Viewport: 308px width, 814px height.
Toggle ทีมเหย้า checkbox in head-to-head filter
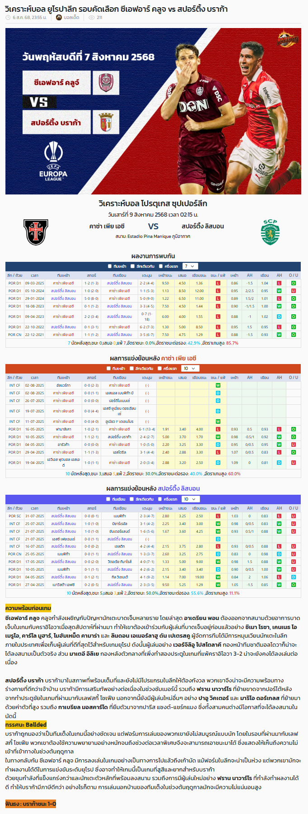110,266
